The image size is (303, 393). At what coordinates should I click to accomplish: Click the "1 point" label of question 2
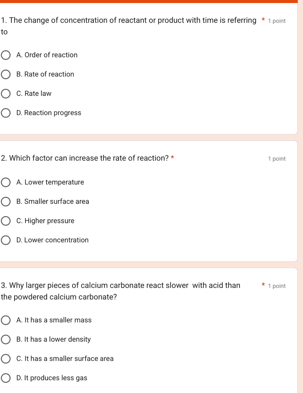point(277,159)
